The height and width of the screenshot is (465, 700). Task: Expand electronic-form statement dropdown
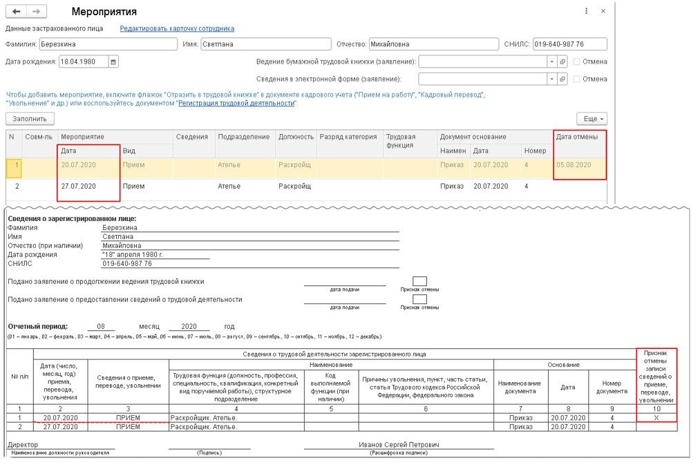tap(551, 79)
